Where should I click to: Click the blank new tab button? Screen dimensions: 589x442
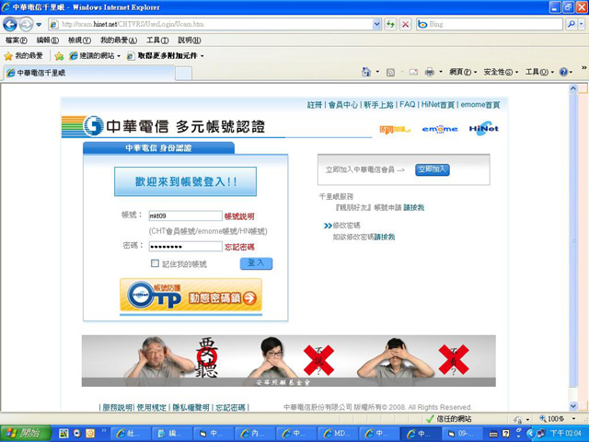point(184,74)
